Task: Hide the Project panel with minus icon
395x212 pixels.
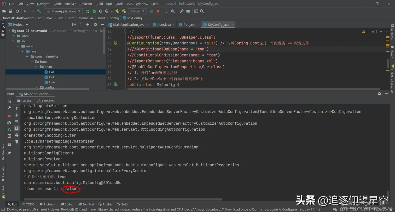Action: click(x=102, y=24)
